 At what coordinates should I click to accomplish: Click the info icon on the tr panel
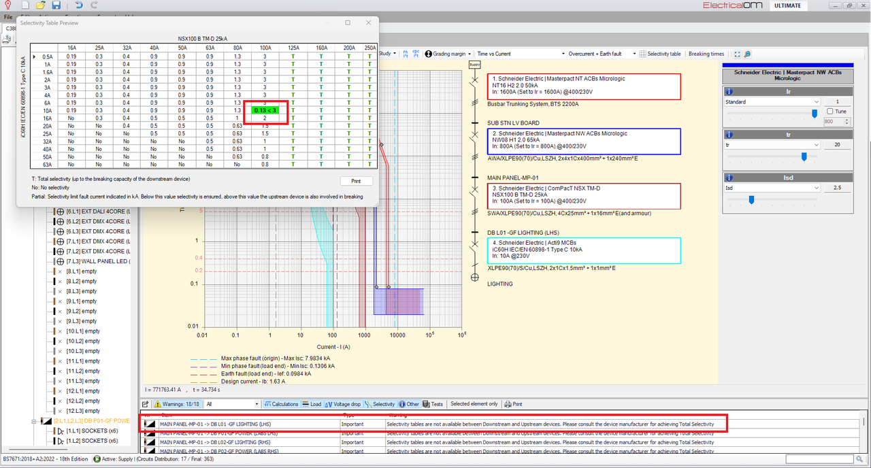[729, 135]
